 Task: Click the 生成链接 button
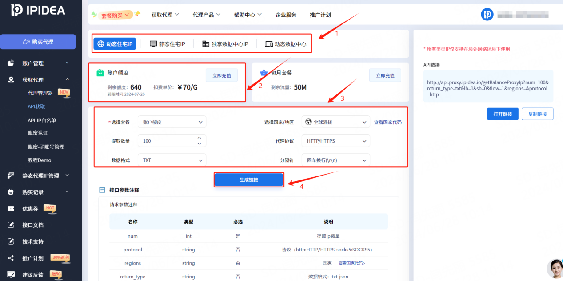coord(249,180)
